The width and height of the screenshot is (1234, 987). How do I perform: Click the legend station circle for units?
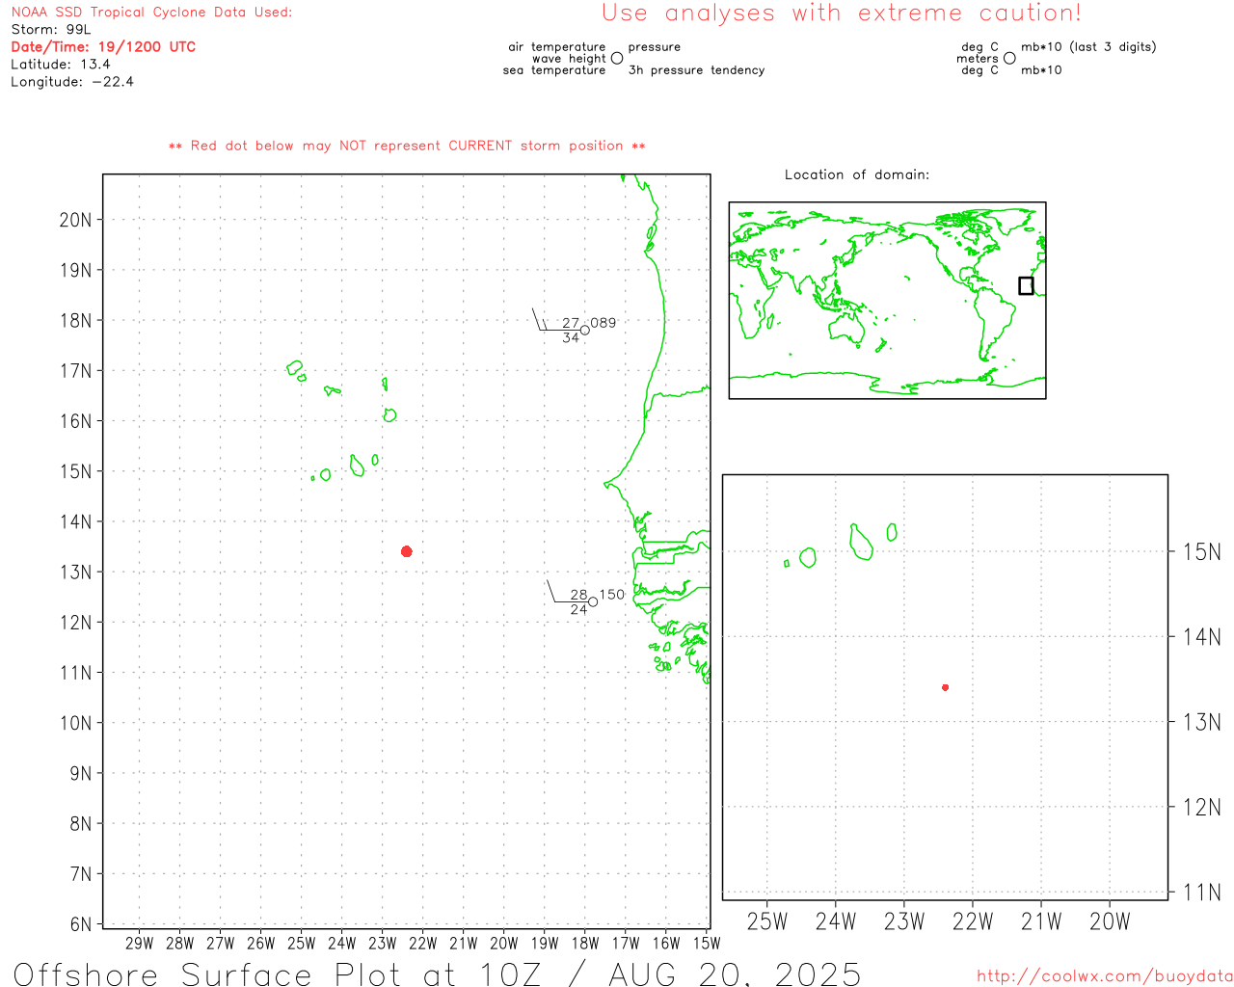1009,58
